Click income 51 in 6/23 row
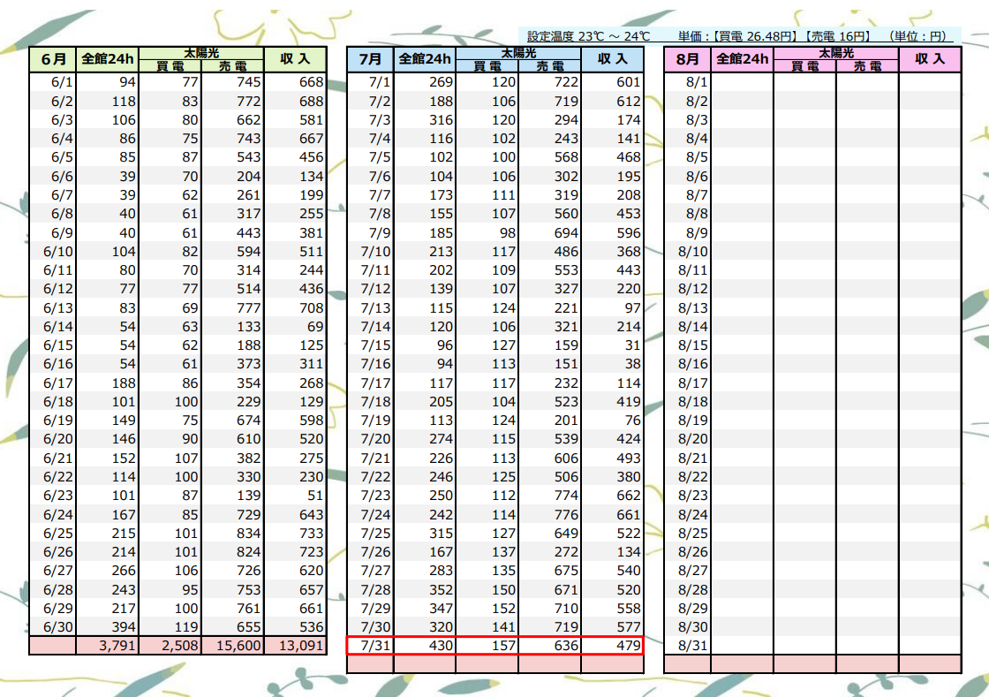The width and height of the screenshot is (989, 697). (x=295, y=496)
